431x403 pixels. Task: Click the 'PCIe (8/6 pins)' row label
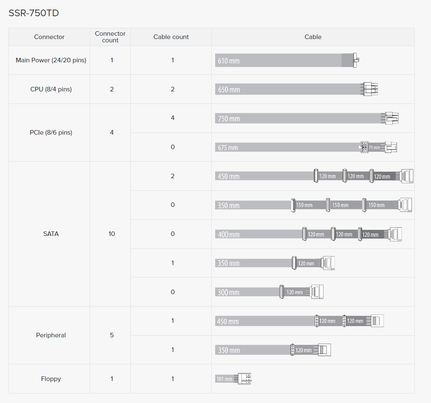tap(51, 133)
